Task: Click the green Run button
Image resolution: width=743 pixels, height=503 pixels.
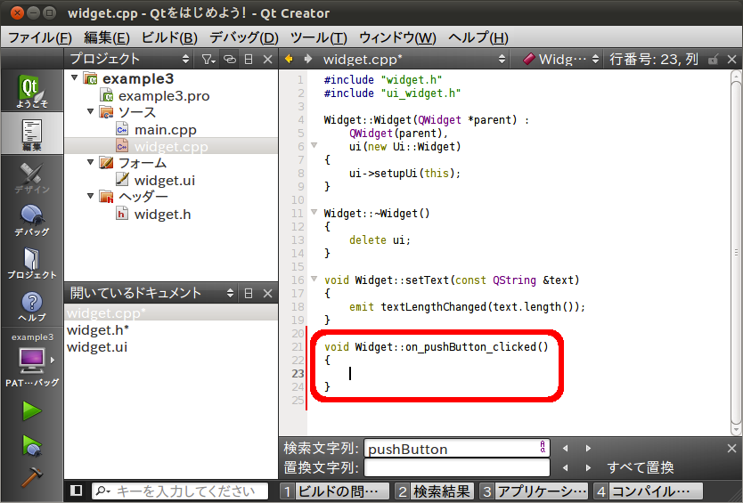Action: [x=32, y=410]
